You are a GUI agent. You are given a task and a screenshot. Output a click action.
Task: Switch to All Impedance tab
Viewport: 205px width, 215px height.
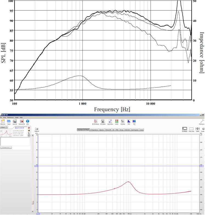(94, 130)
